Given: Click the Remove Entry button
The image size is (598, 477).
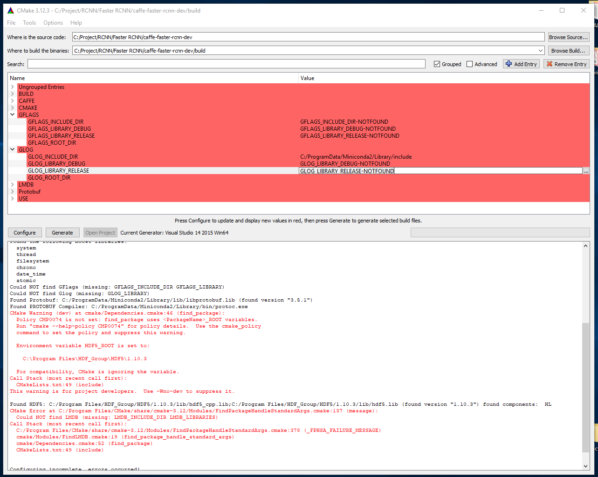Looking at the screenshot, I should (x=566, y=64).
